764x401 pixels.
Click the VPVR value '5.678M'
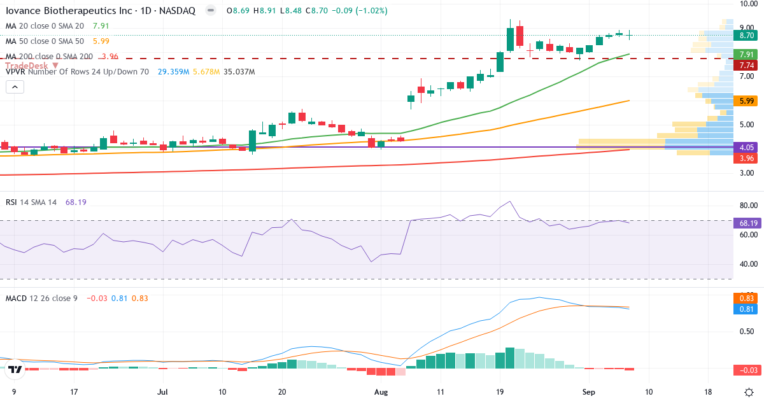click(206, 72)
